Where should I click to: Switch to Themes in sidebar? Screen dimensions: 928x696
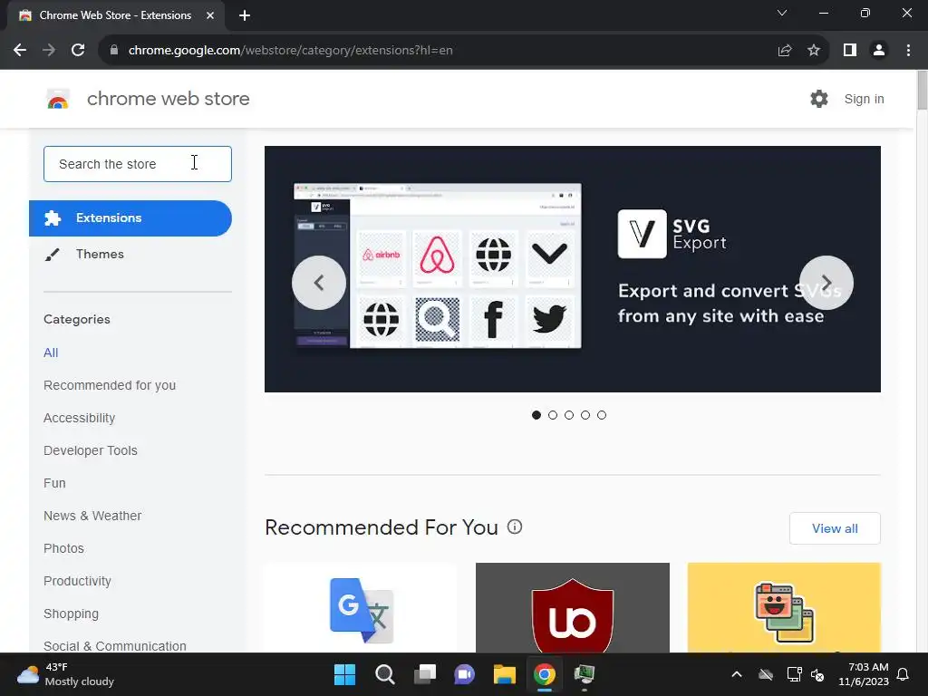(x=100, y=254)
